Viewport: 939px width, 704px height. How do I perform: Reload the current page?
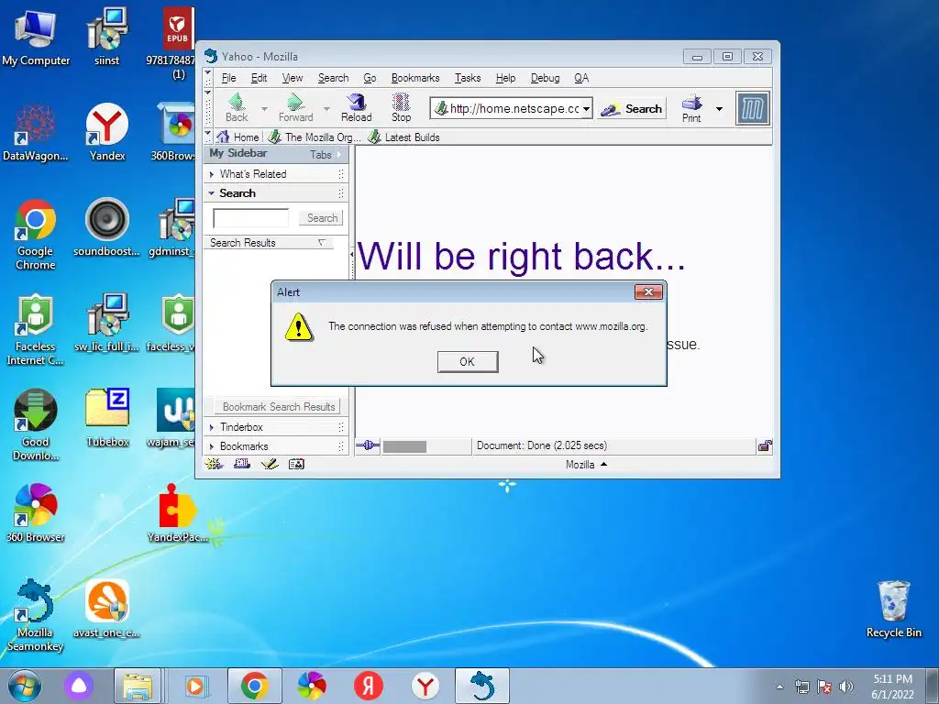(x=357, y=108)
